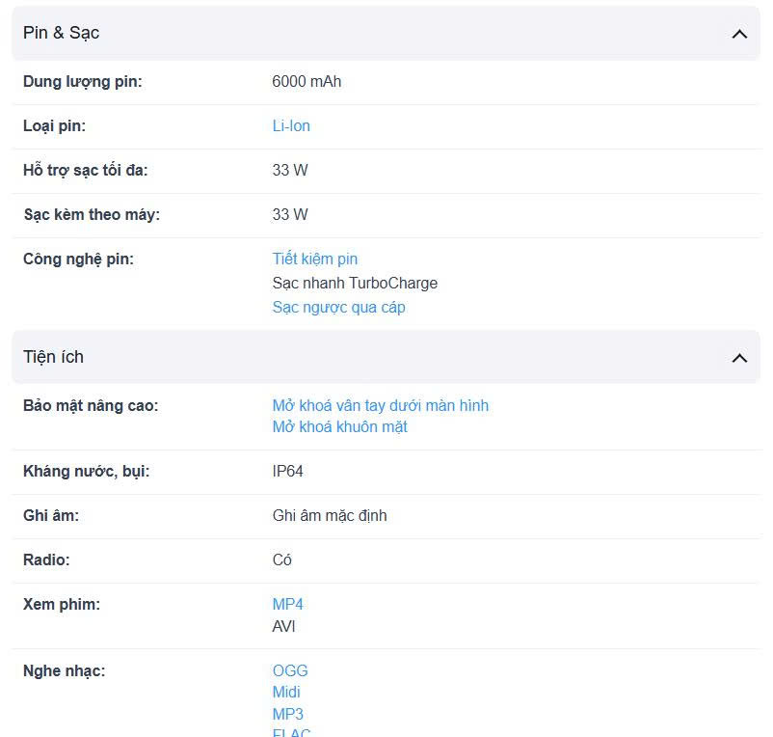The width and height of the screenshot is (773, 737).
Task: Open the Li-Ion battery type link
Action: [x=291, y=126]
